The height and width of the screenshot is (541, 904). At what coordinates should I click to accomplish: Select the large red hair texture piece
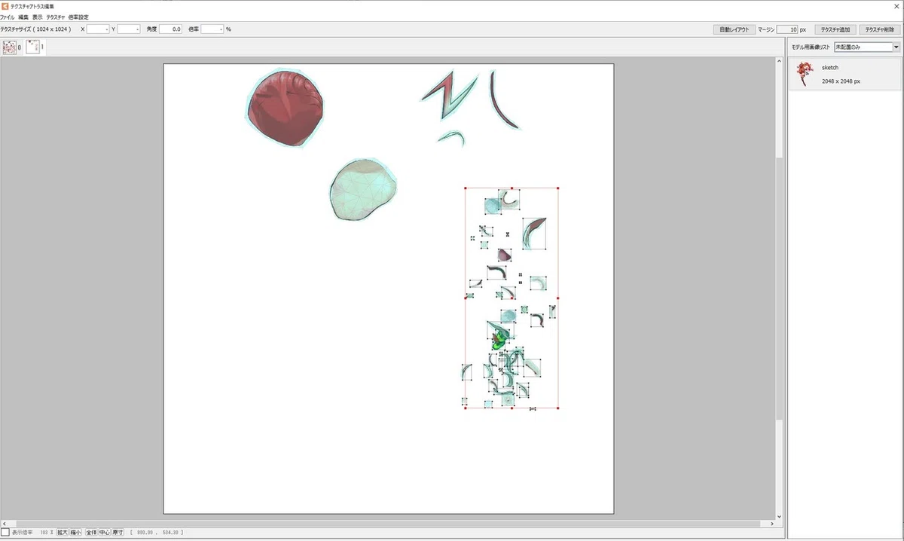[x=287, y=108]
